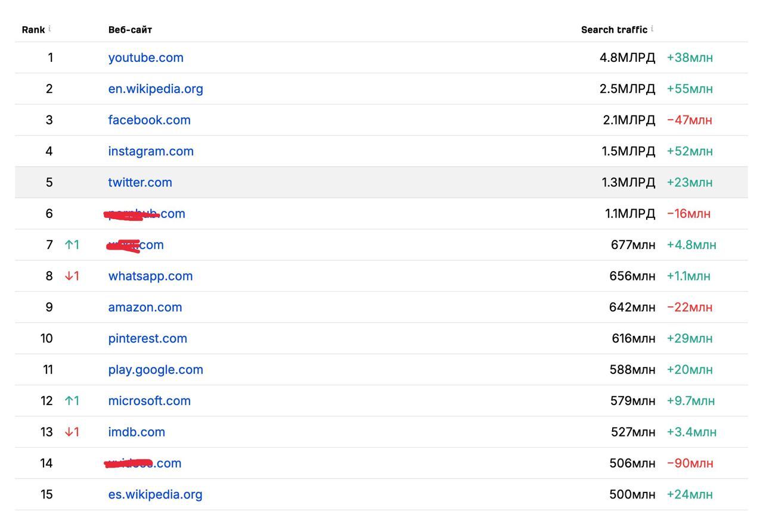Click the 1.1МЛРД traffic value
Viewport: 763px width, 511px height.
(x=630, y=213)
